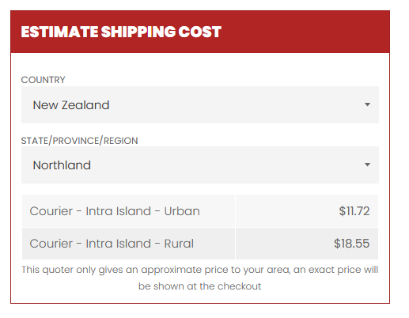
Task: Click the red header bar beside the title
Action: tap(303, 32)
